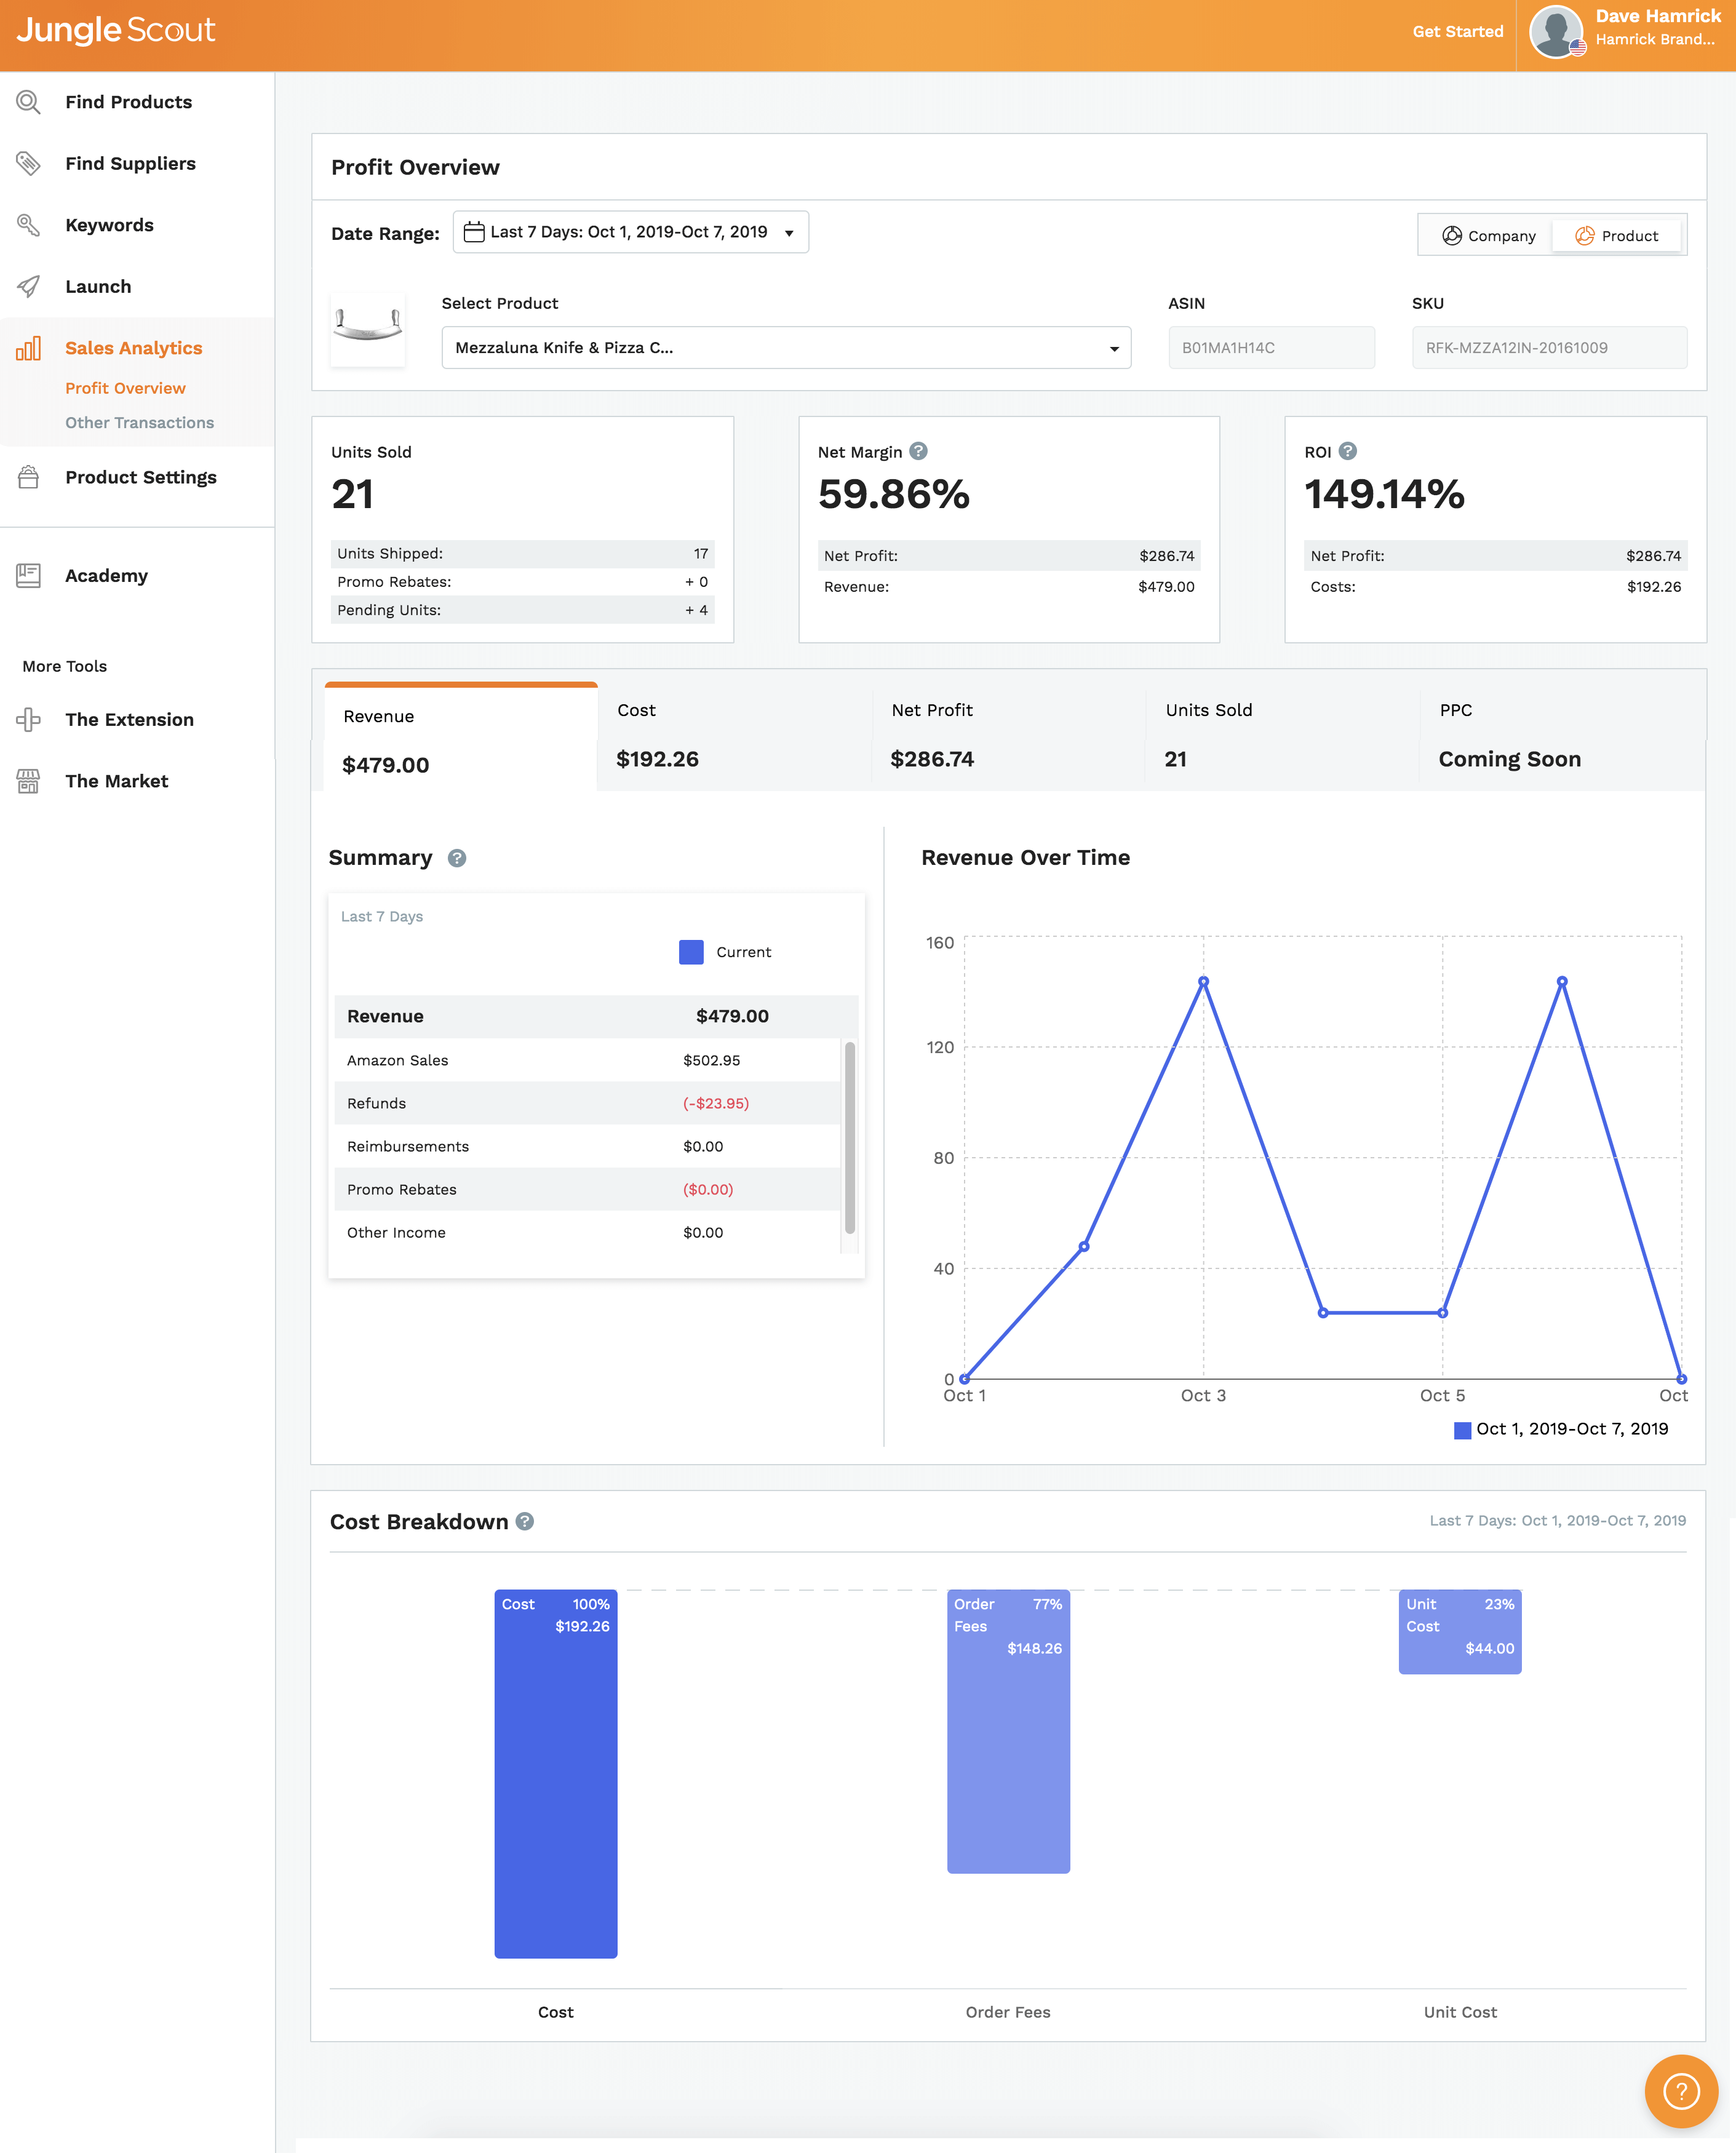
Task: Open the orange help chat bubble
Action: click(1681, 2091)
